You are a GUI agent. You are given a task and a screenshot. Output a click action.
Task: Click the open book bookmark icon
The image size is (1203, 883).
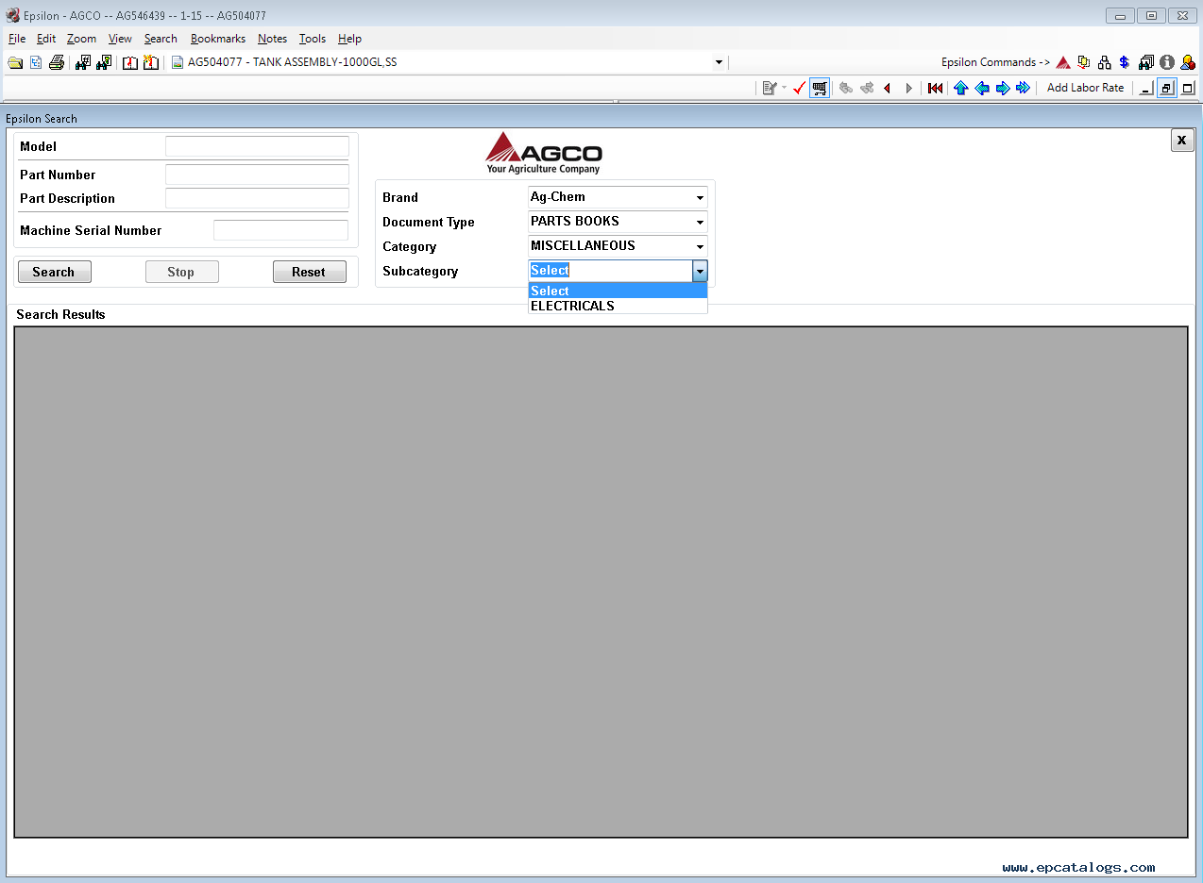[x=130, y=62]
